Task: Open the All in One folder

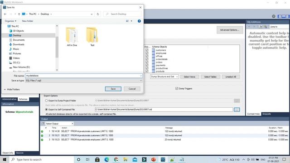Action: [72, 37]
